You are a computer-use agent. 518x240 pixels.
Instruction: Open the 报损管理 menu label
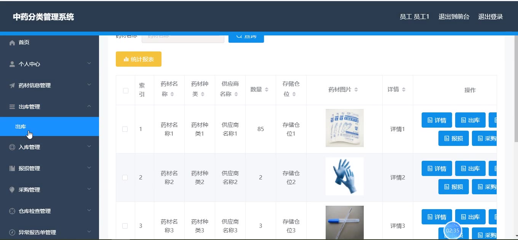(29, 168)
